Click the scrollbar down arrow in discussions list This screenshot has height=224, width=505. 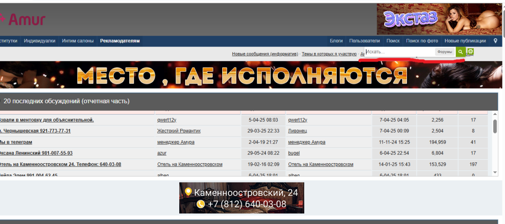click(x=495, y=172)
